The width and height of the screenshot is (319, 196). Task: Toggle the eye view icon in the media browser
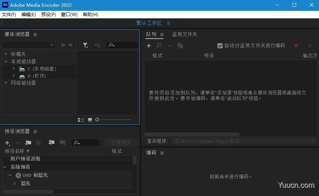(97, 45)
